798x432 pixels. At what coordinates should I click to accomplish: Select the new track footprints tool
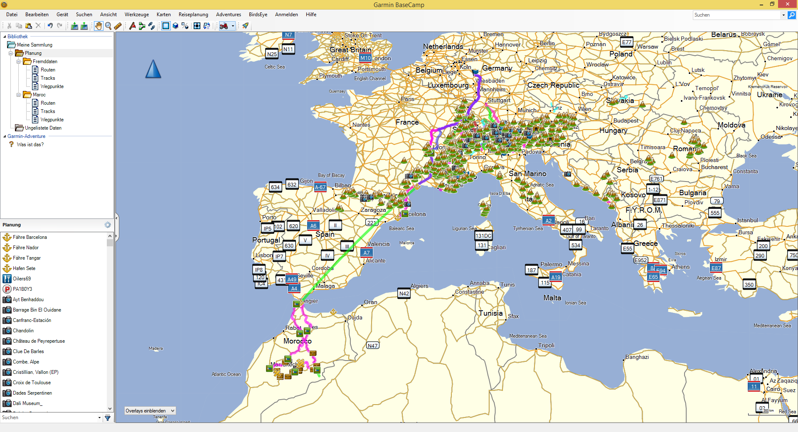(x=152, y=26)
